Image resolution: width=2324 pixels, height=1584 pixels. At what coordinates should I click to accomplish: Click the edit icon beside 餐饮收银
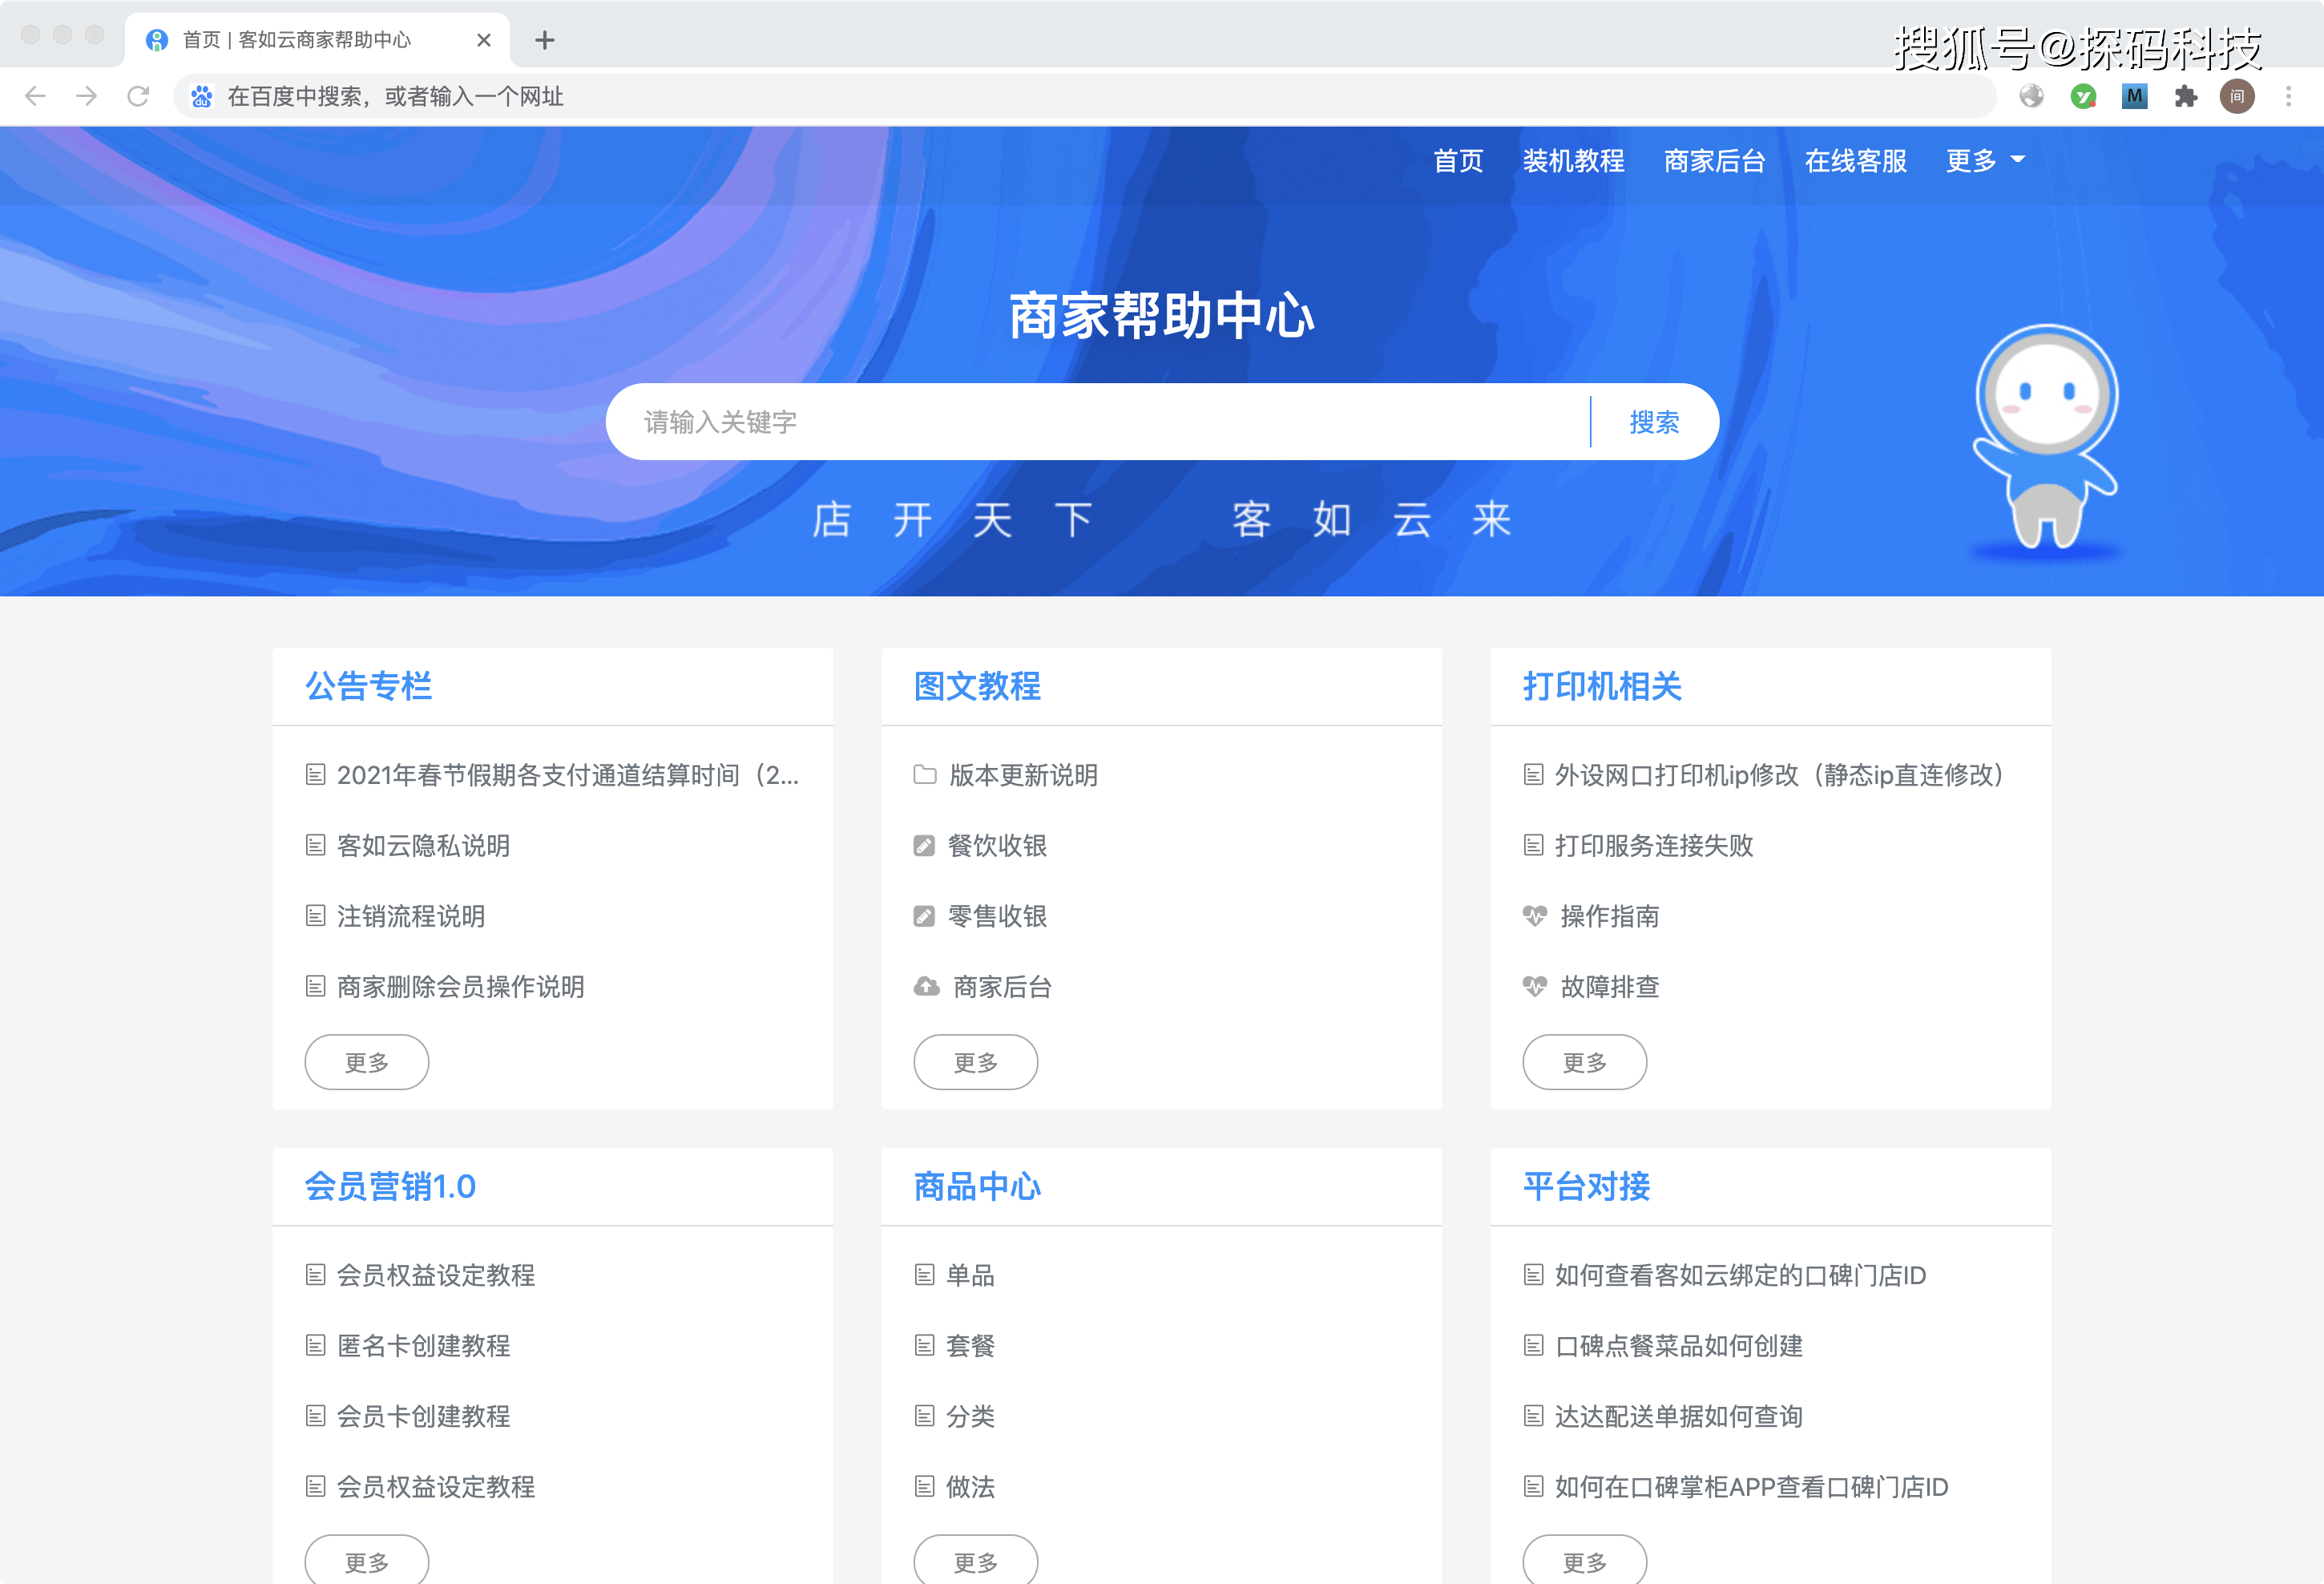point(924,846)
